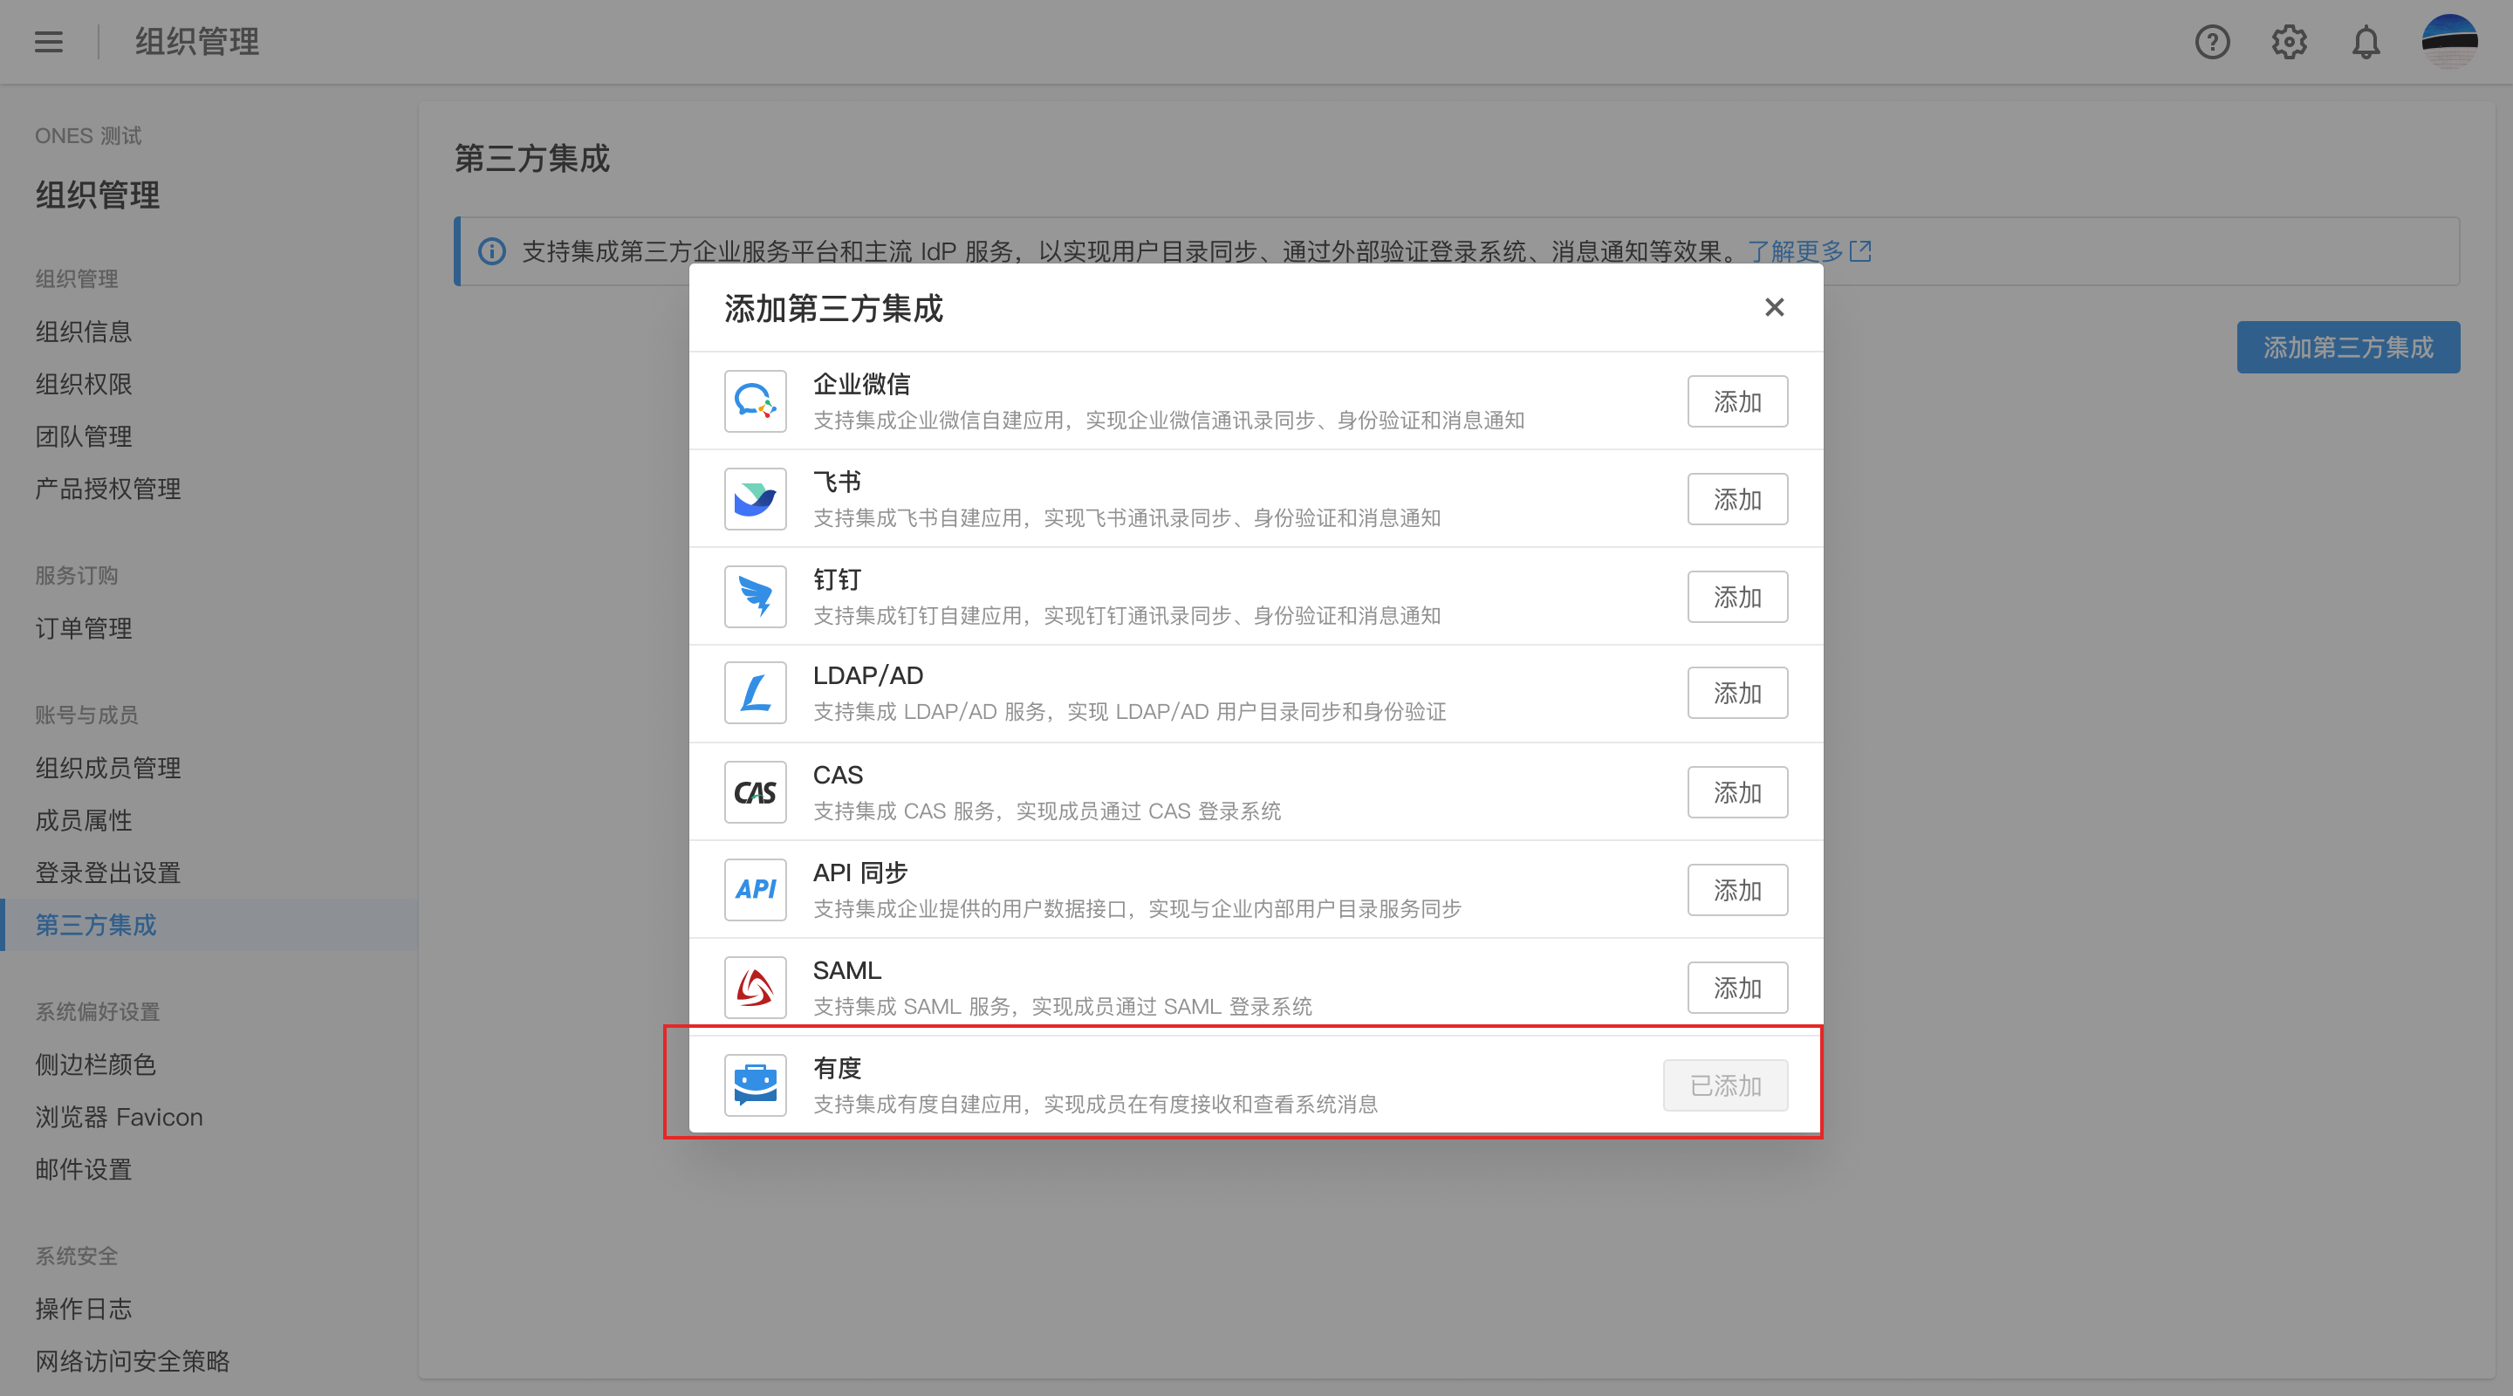Viewport: 2513px width, 1396px height.
Task: Click the disabled 已添加 button for 有度
Action: point(1725,1085)
